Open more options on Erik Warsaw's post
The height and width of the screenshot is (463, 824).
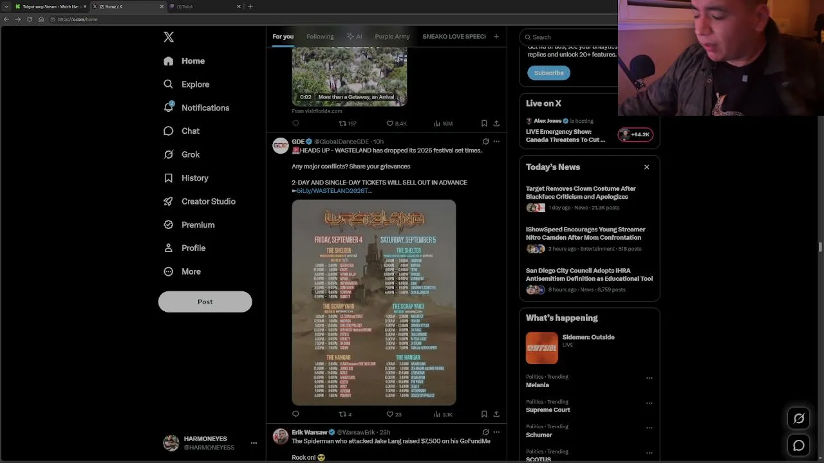coord(496,432)
